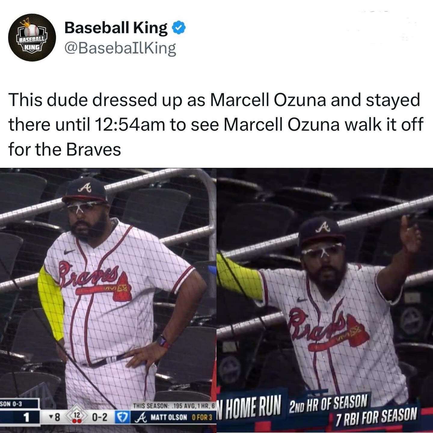Click the Braves A logo on right cap
This screenshot has width=433, height=433.
point(323,227)
